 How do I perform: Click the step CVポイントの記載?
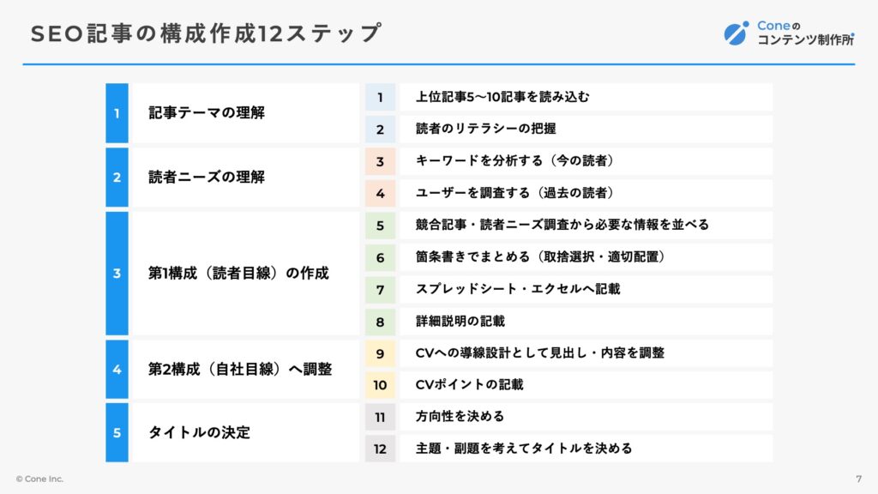(x=586, y=385)
